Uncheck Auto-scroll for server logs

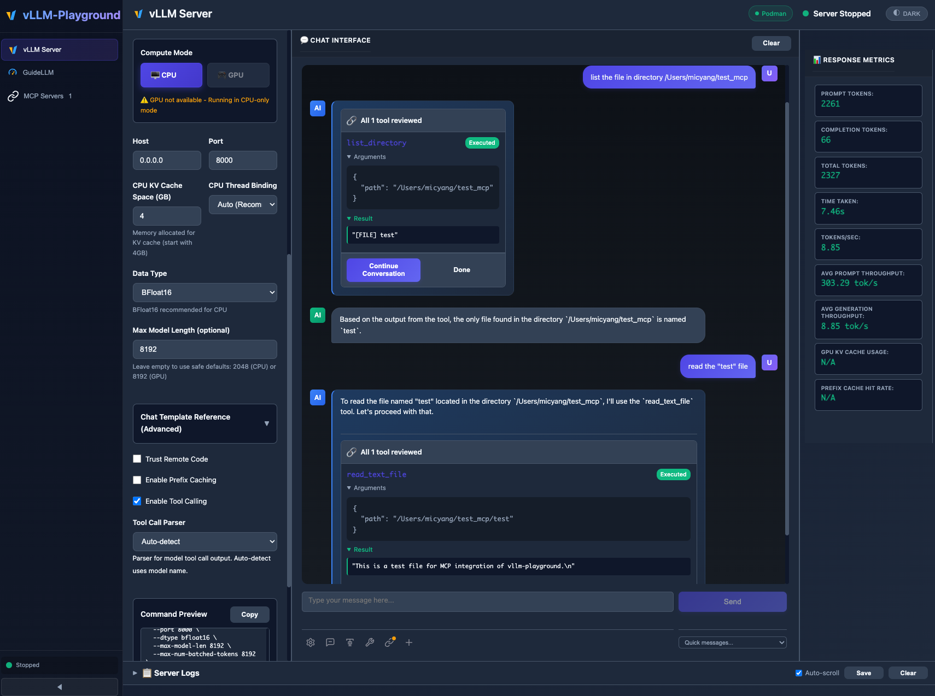pyautogui.click(x=799, y=673)
